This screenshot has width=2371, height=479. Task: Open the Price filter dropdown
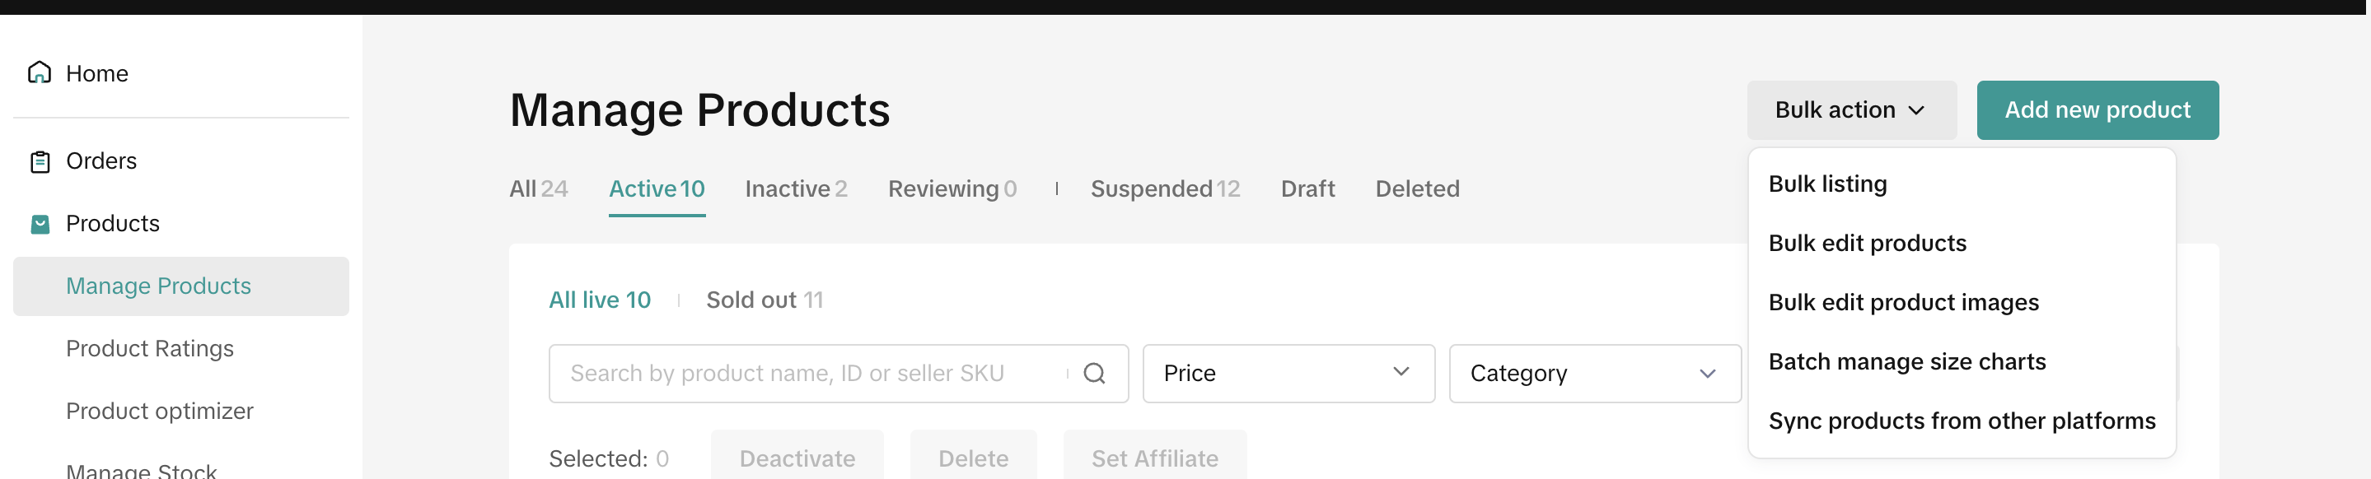pos(1288,374)
